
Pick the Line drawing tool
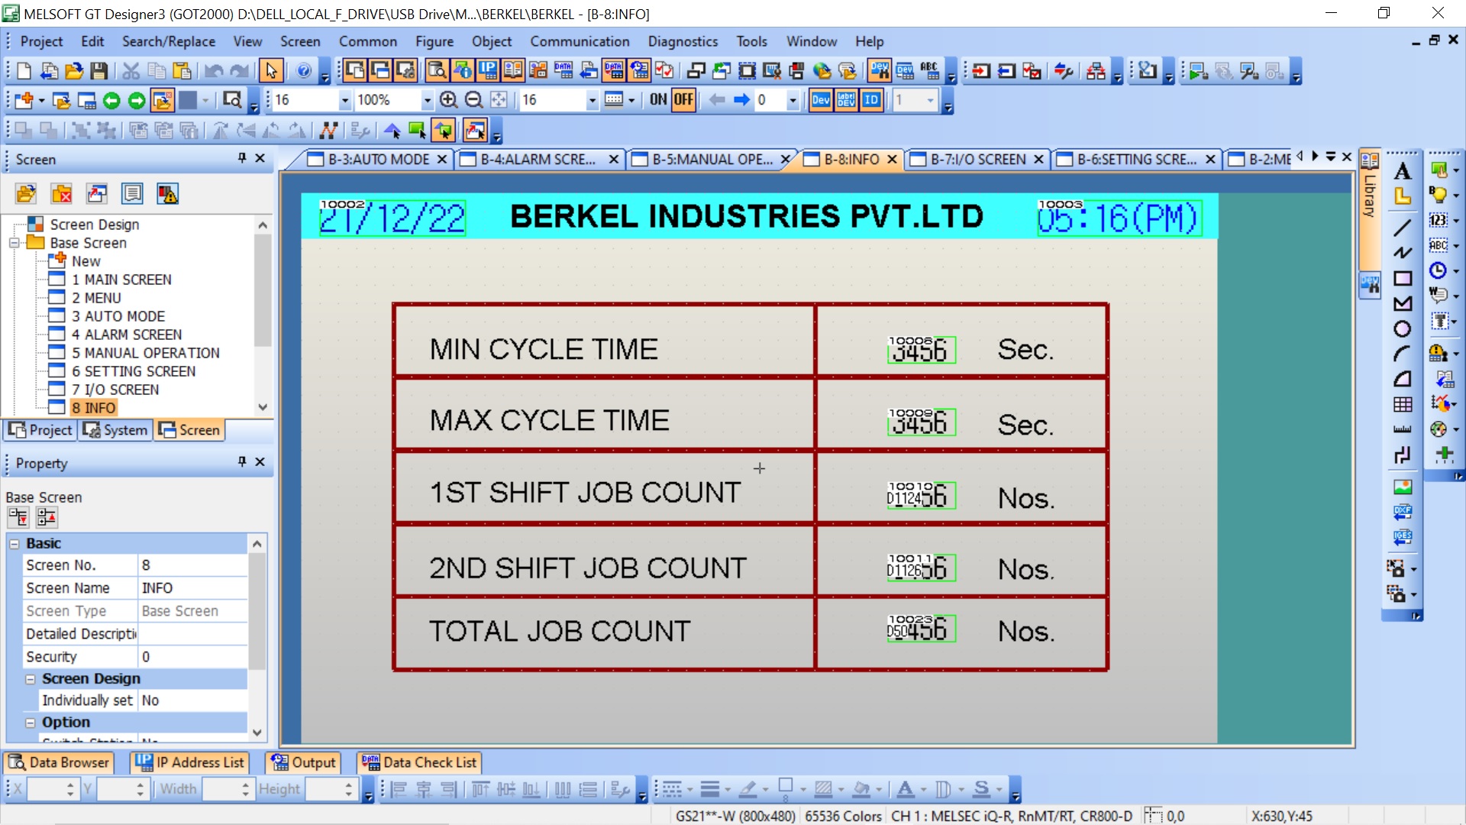pyautogui.click(x=1402, y=227)
